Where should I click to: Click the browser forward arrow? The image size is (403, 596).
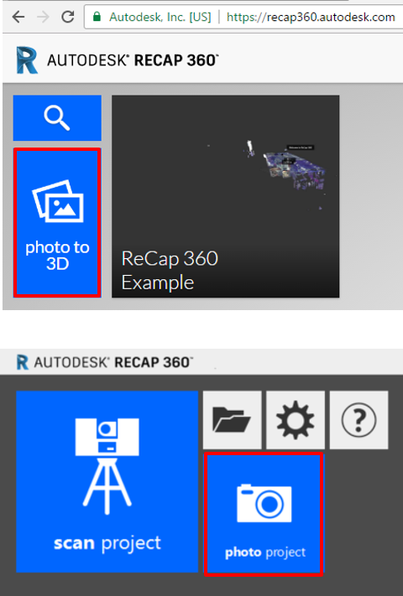43,17
